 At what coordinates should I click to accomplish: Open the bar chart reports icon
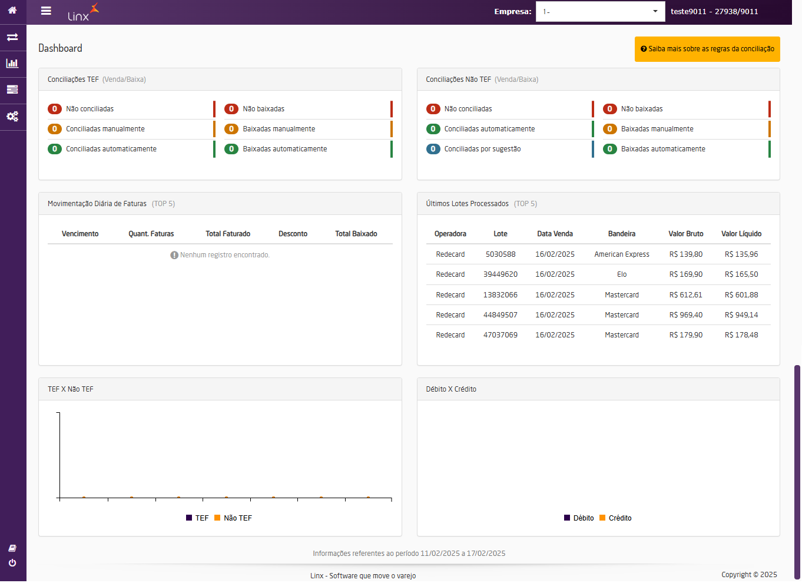[12, 63]
